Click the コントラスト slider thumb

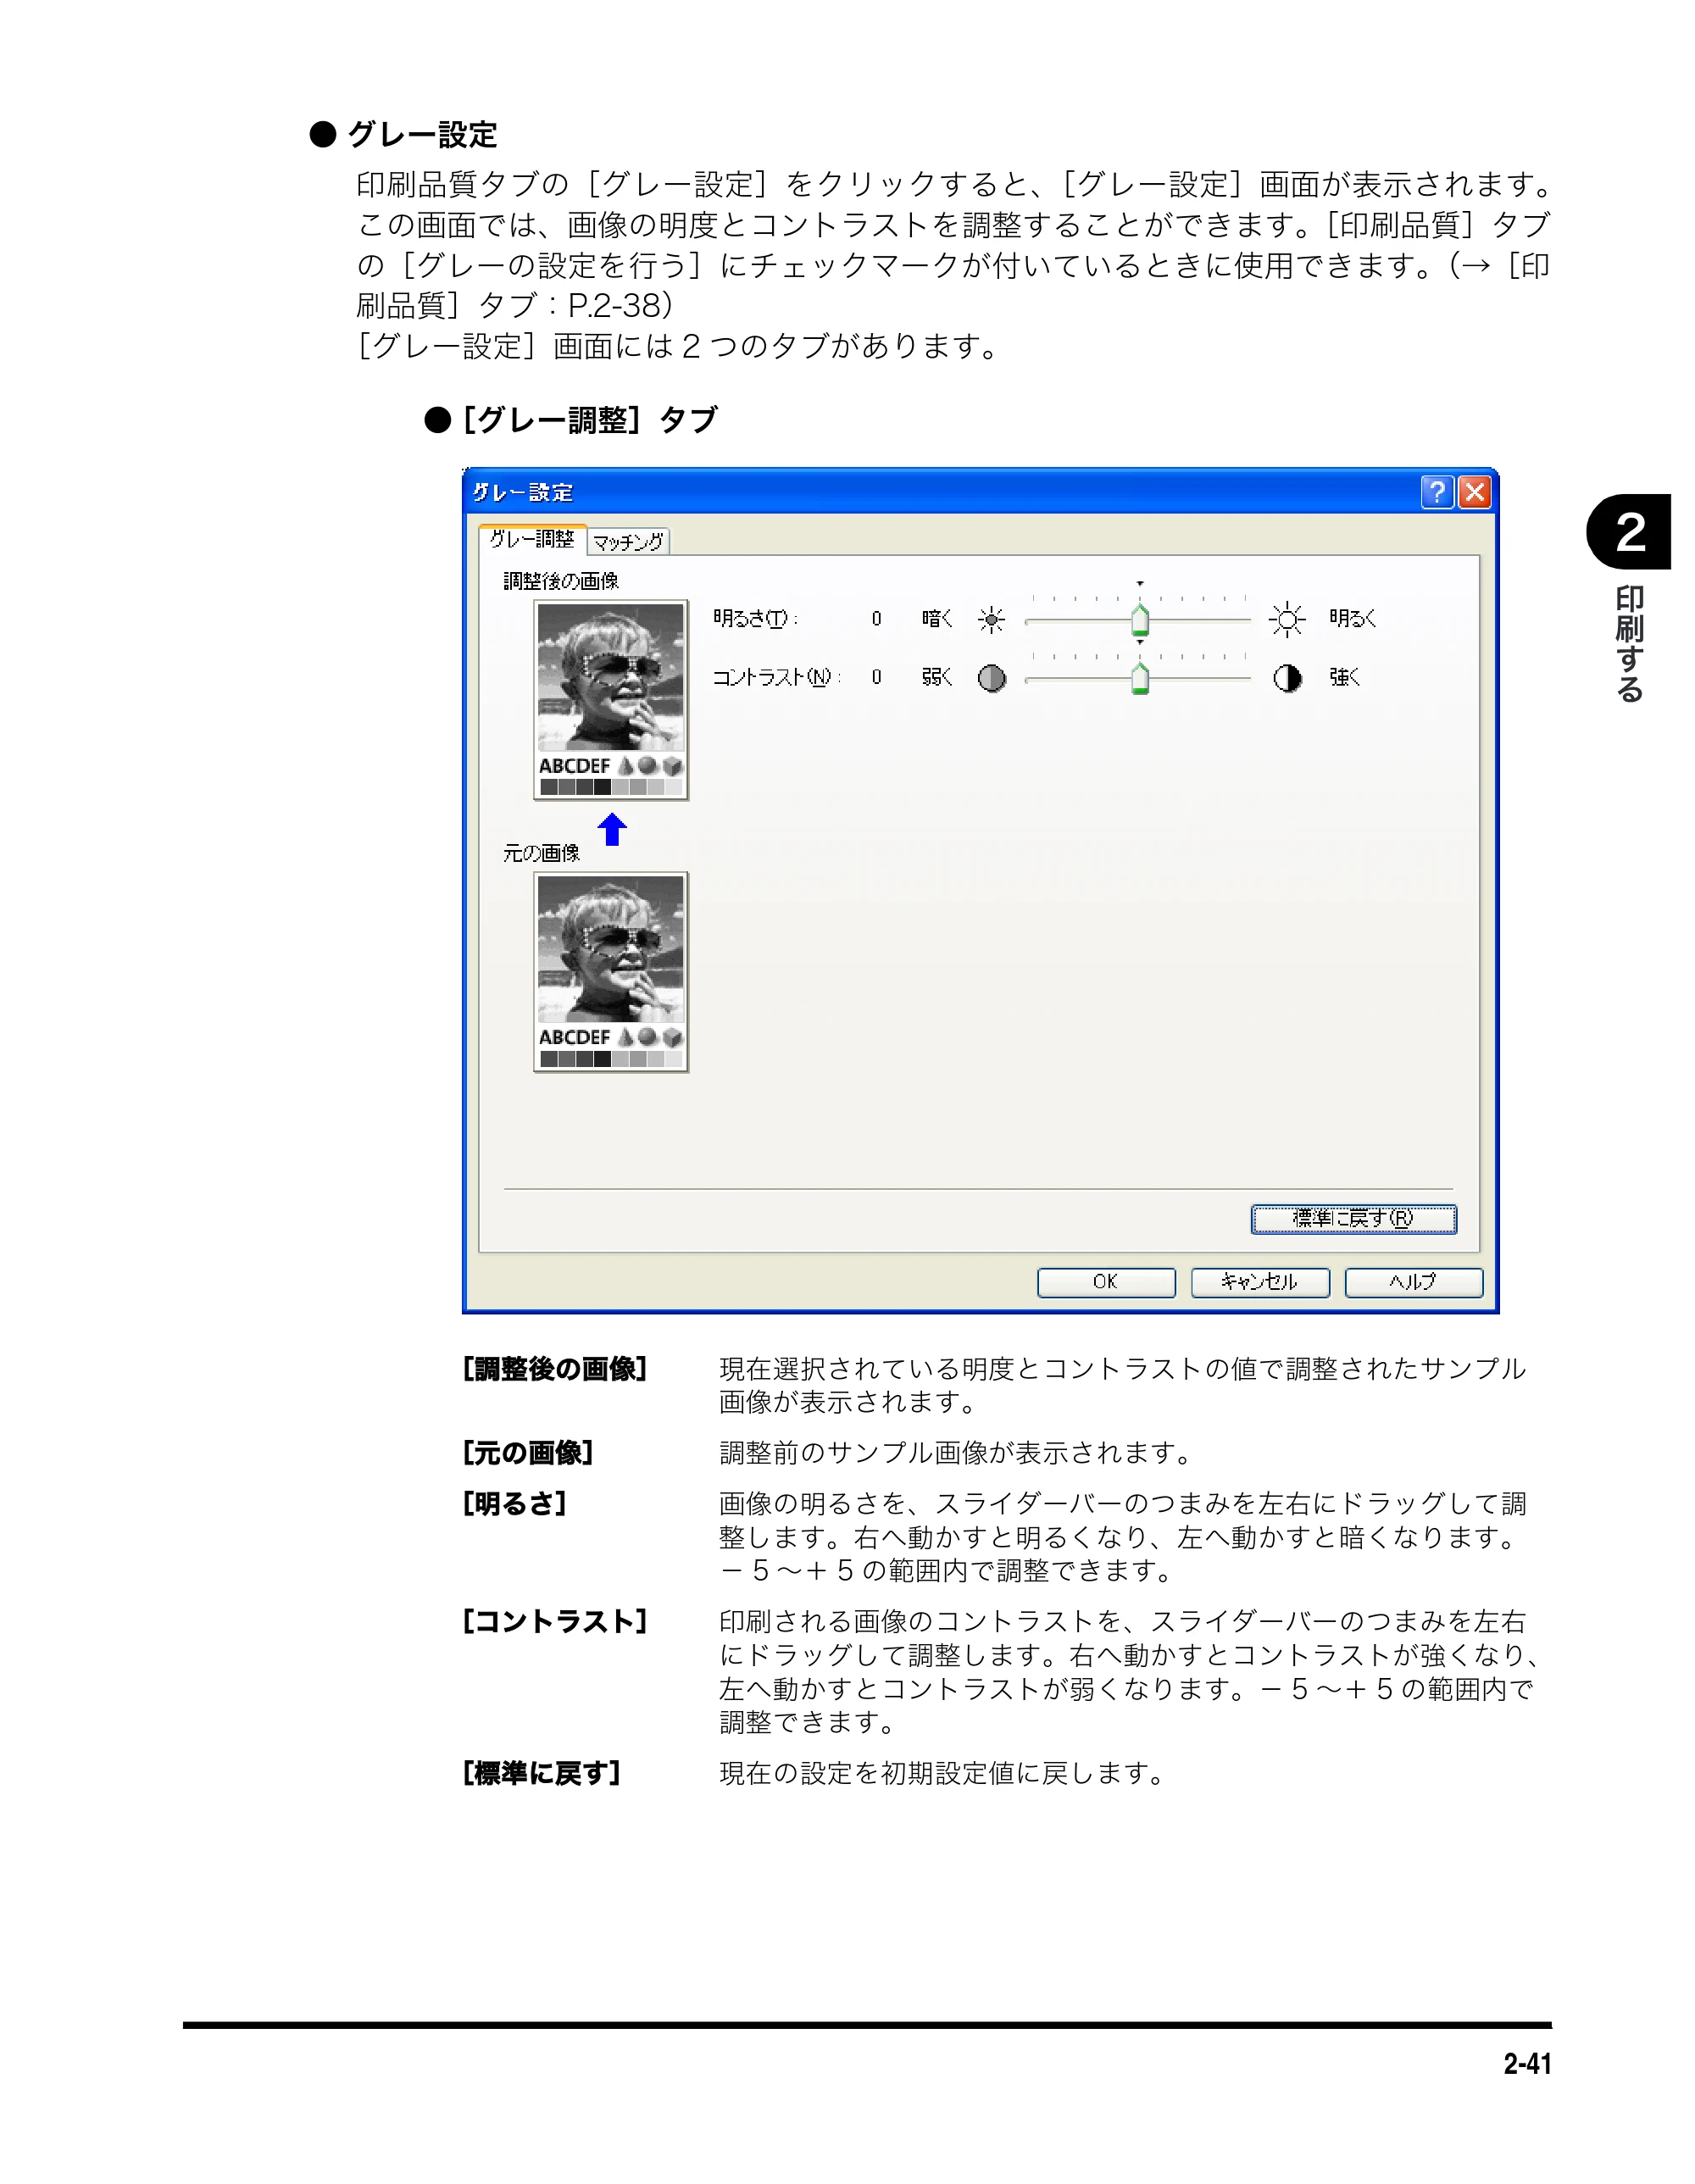click(1139, 678)
